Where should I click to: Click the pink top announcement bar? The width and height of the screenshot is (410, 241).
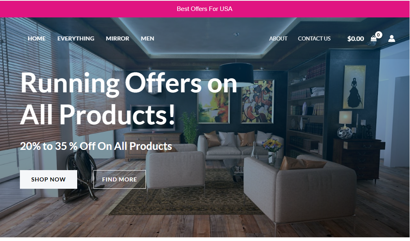click(x=205, y=9)
